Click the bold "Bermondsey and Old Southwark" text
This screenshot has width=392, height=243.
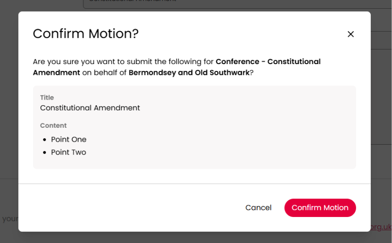tap(189, 73)
